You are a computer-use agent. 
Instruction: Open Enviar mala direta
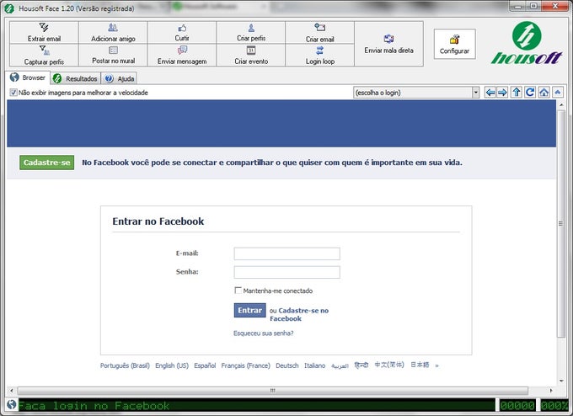(x=388, y=44)
